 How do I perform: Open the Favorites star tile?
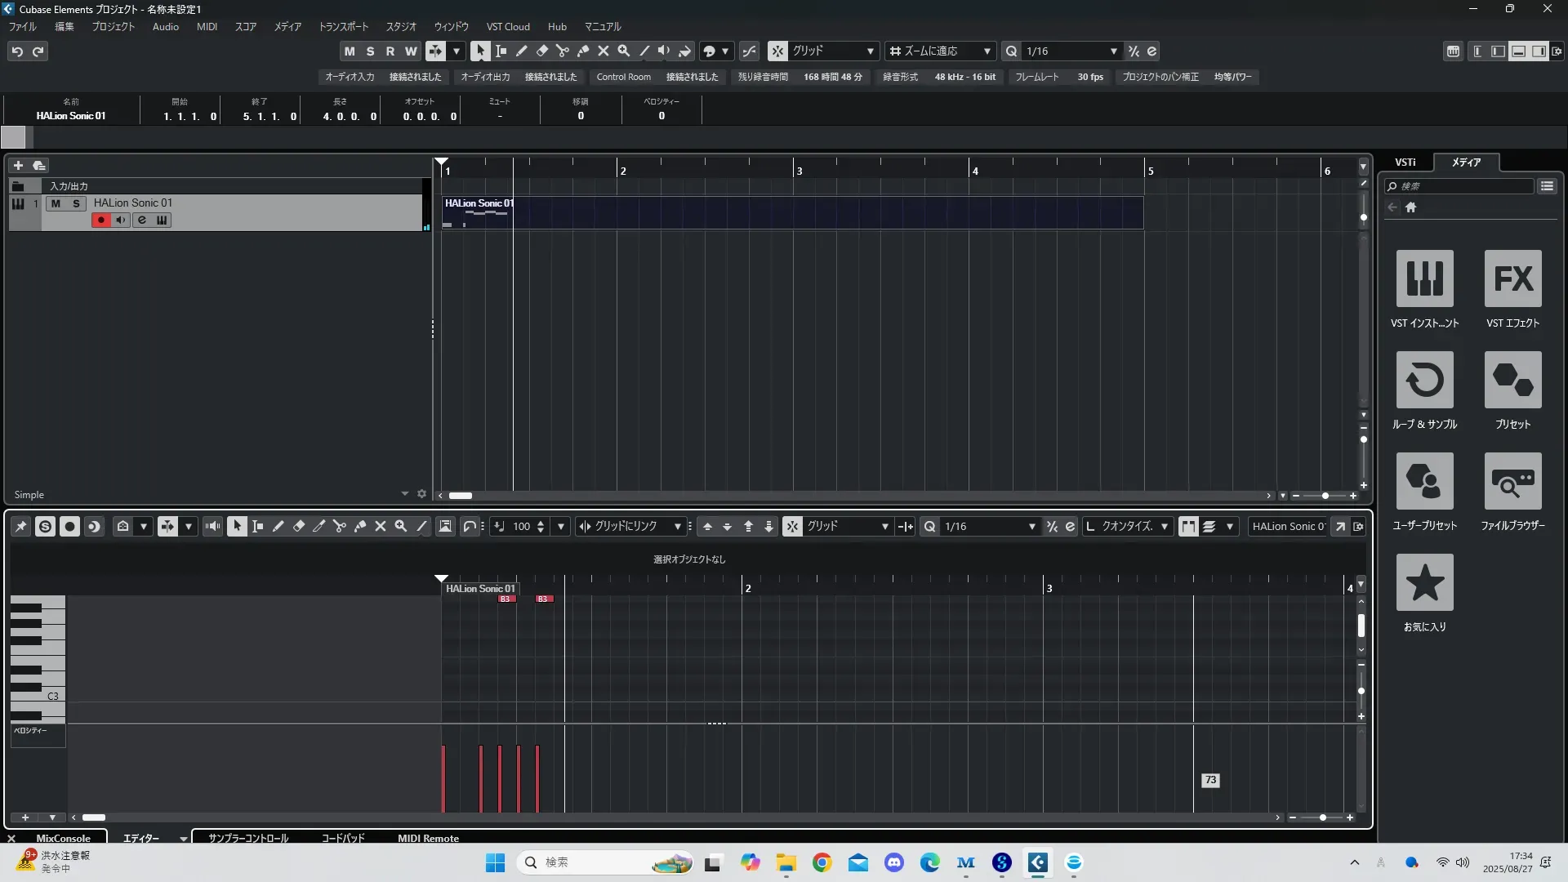coord(1424,583)
